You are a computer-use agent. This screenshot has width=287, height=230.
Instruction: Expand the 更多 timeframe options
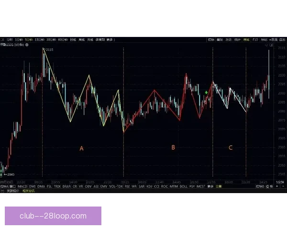point(110,40)
